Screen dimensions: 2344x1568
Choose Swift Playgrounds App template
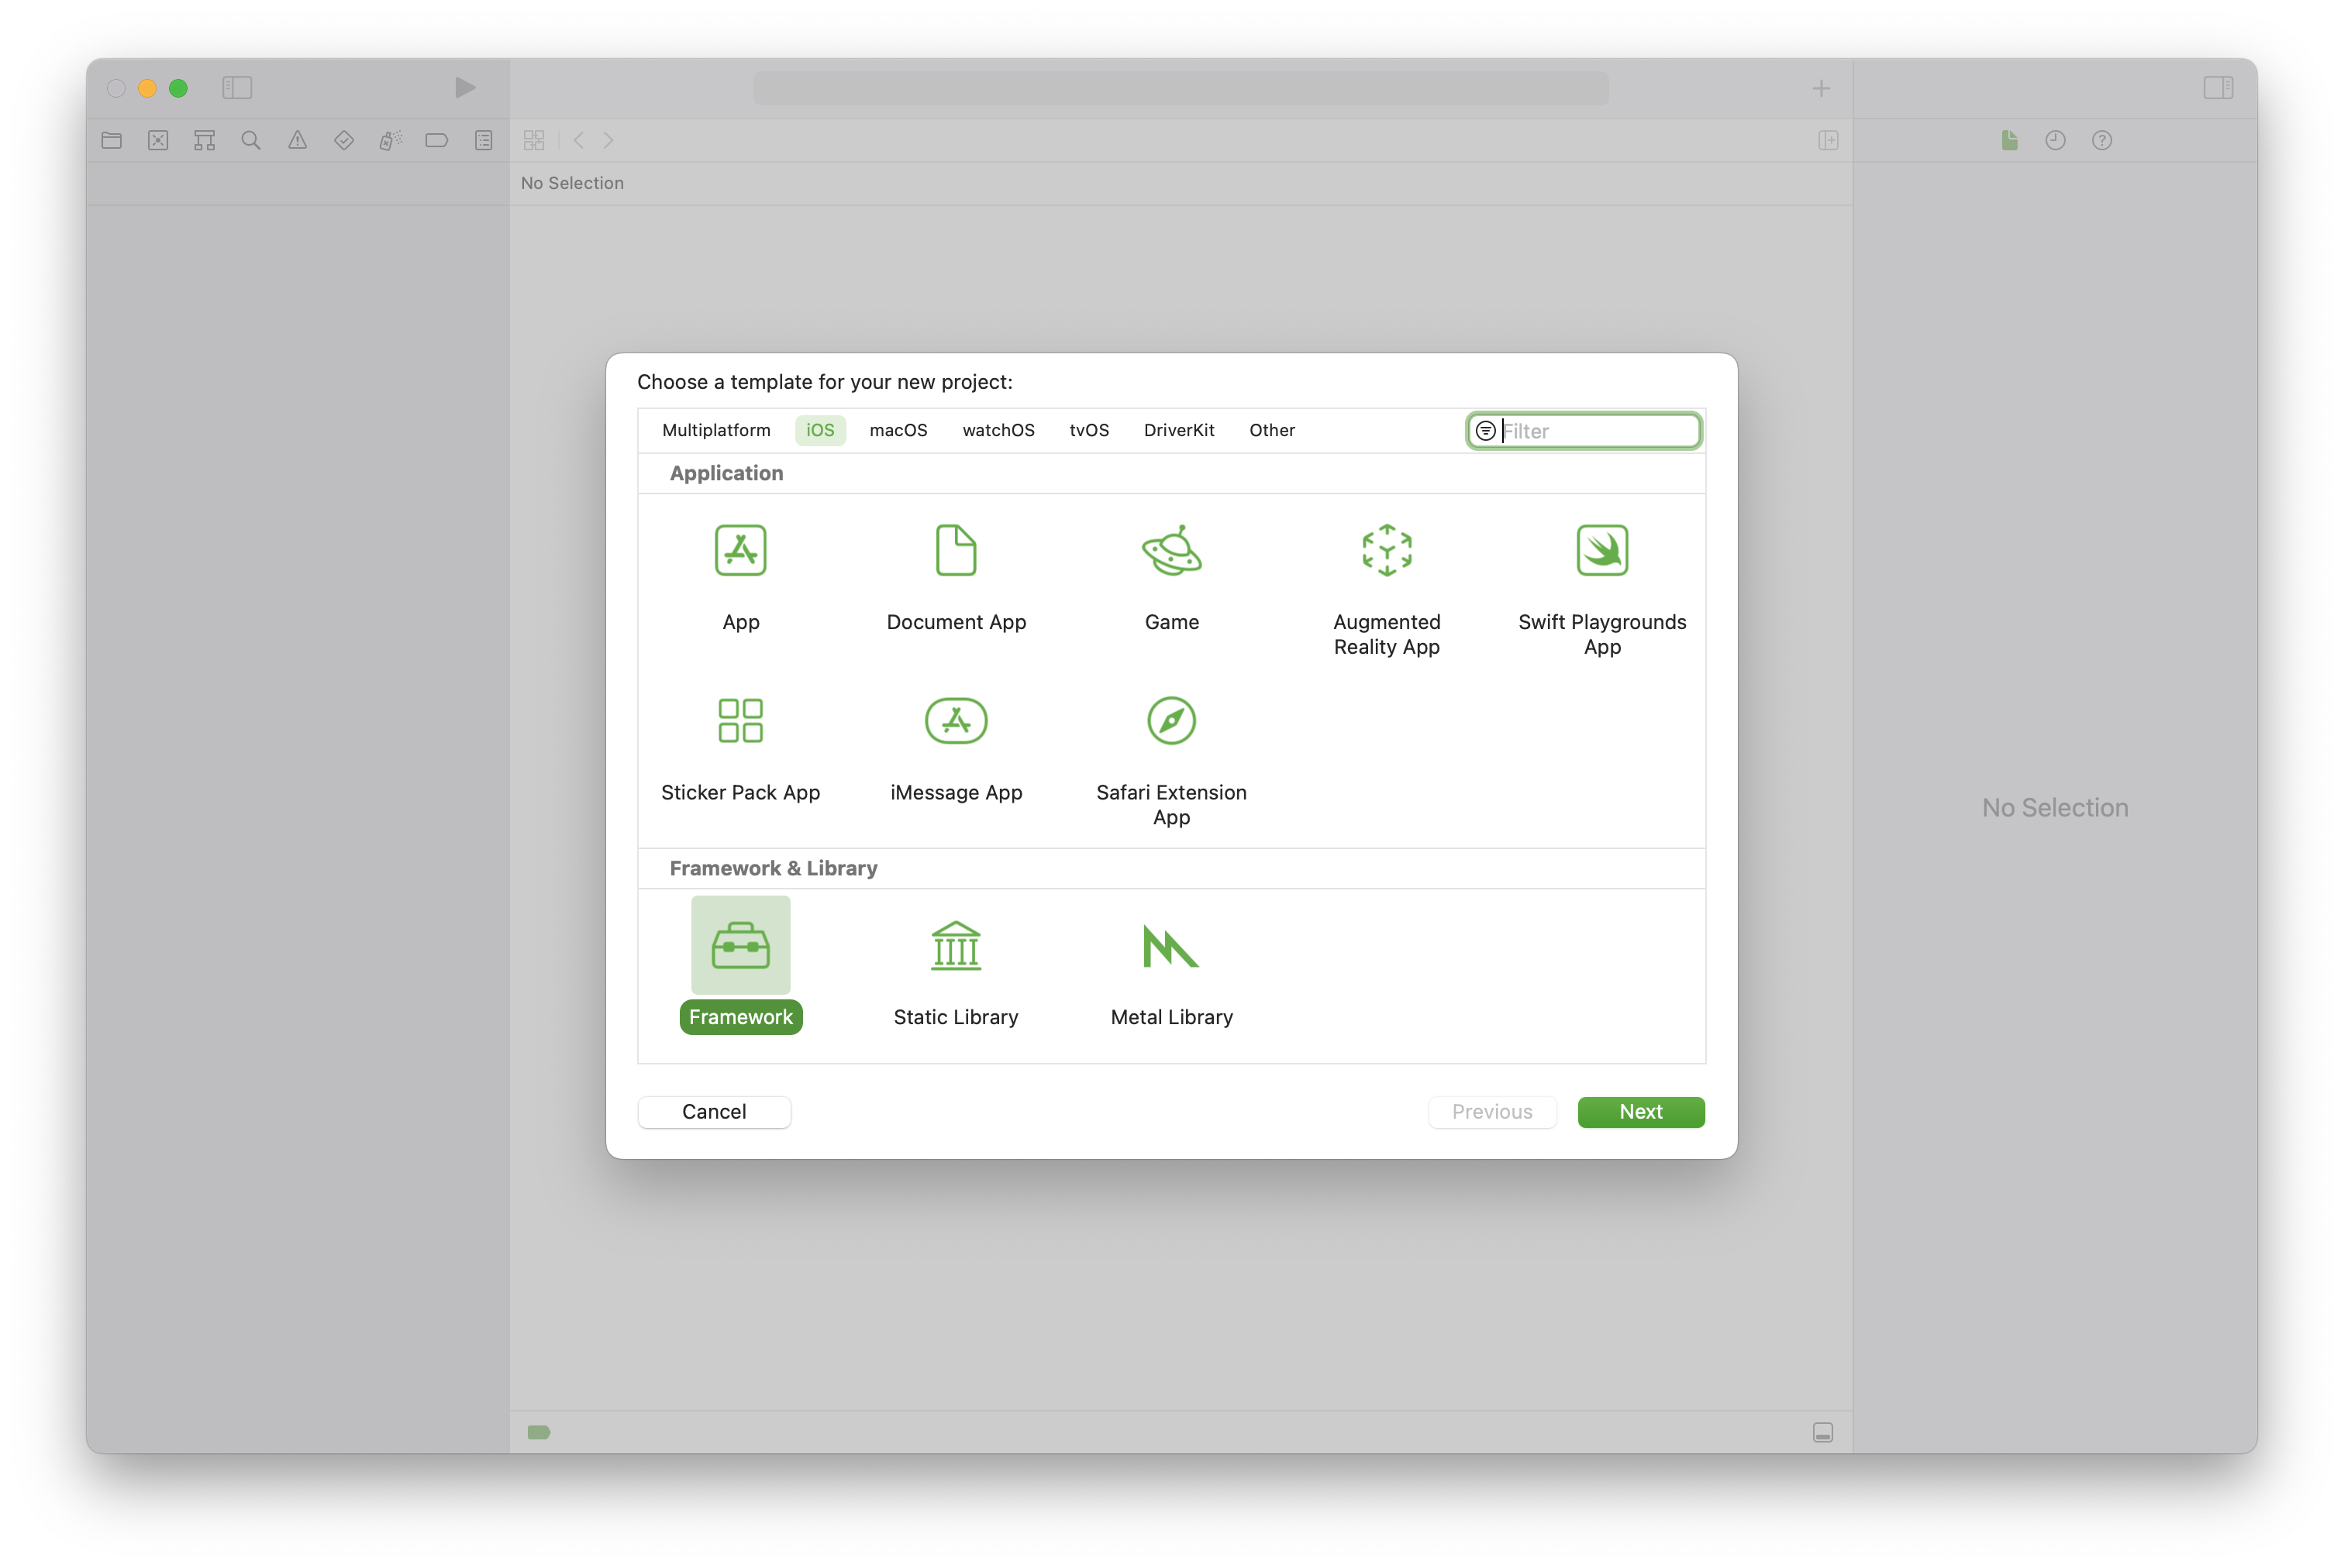(1601, 551)
